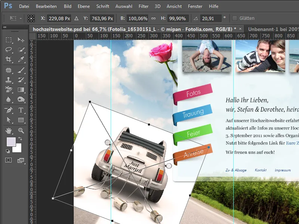The width and height of the screenshot is (299, 224).
Task: Select the Clone Stamp tool
Action: [x=8, y=80]
